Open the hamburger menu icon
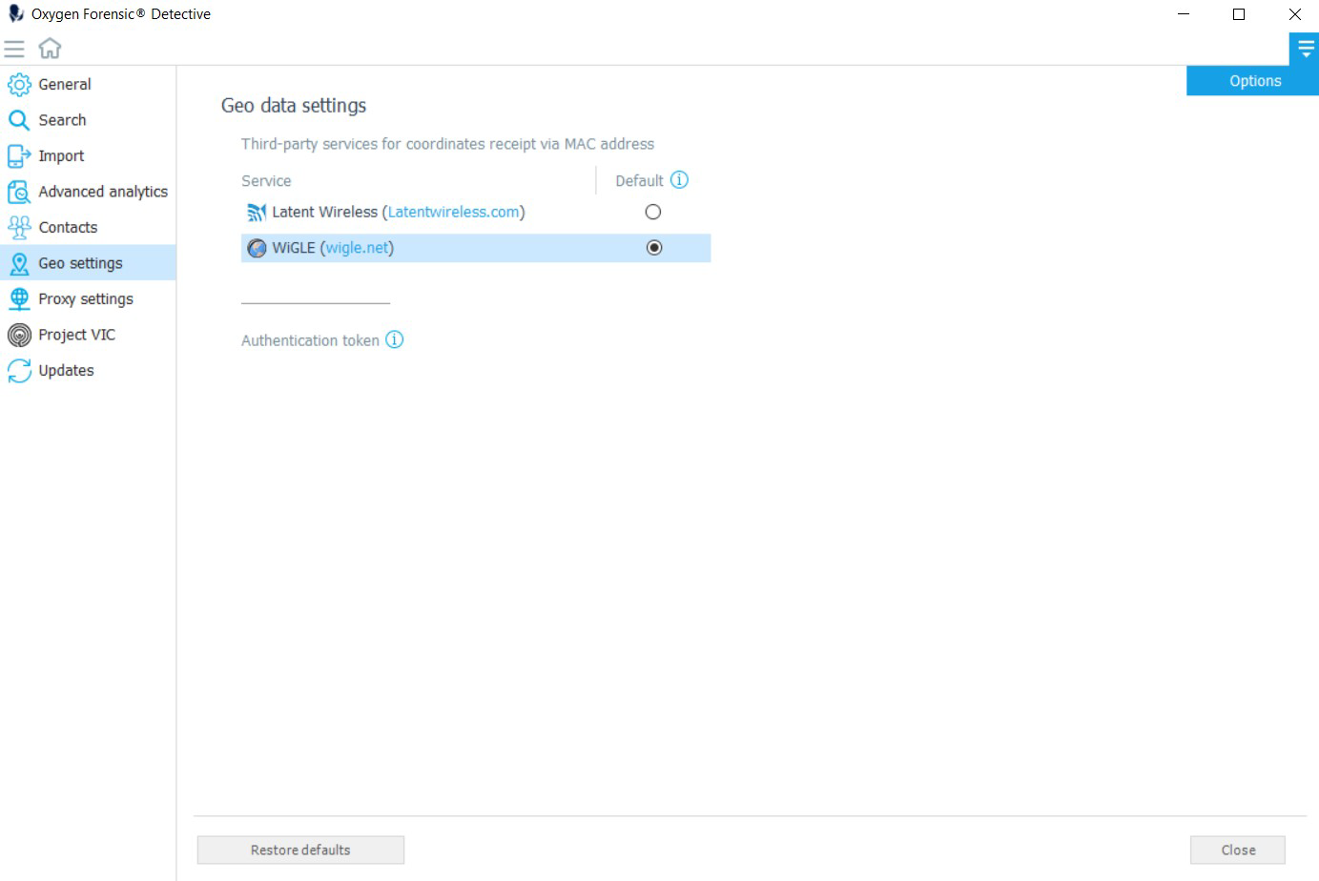This screenshot has height=881, width=1319. [x=14, y=49]
